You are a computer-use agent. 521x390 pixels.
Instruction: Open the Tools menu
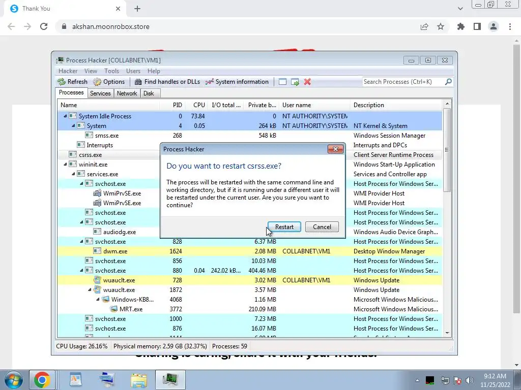pos(111,71)
